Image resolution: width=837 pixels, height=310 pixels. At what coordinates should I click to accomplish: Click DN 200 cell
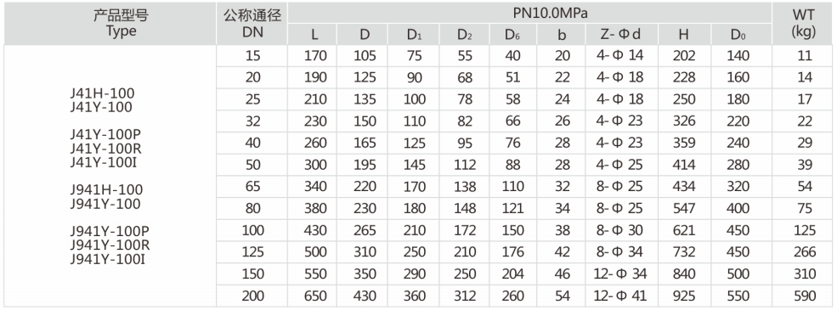pos(253,296)
